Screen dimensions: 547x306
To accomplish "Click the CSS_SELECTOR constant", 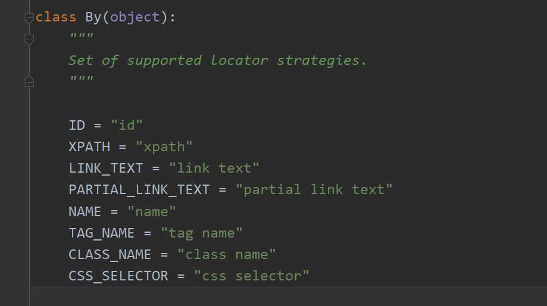I will (x=118, y=276).
